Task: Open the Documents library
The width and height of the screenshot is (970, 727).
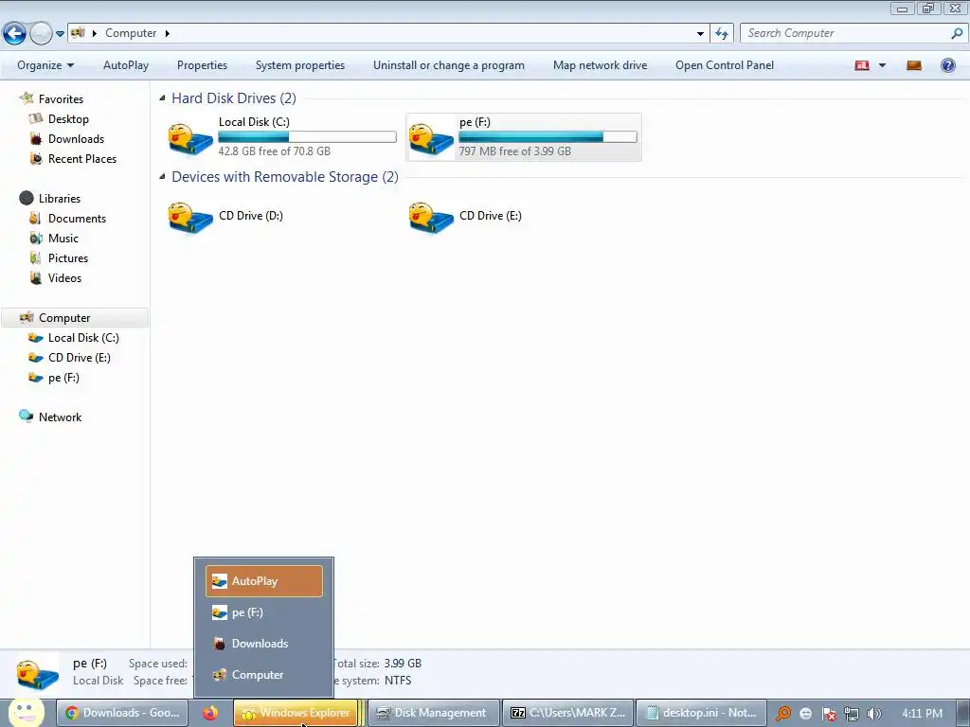Action: click(77, 219)
